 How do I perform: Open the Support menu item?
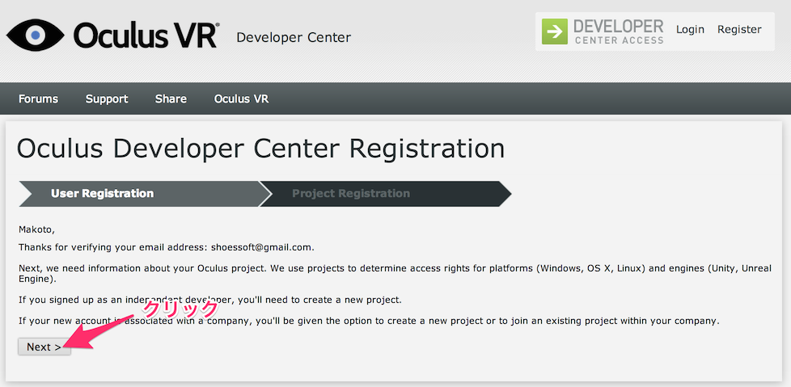pyautogui.click(x=107, y=99)
